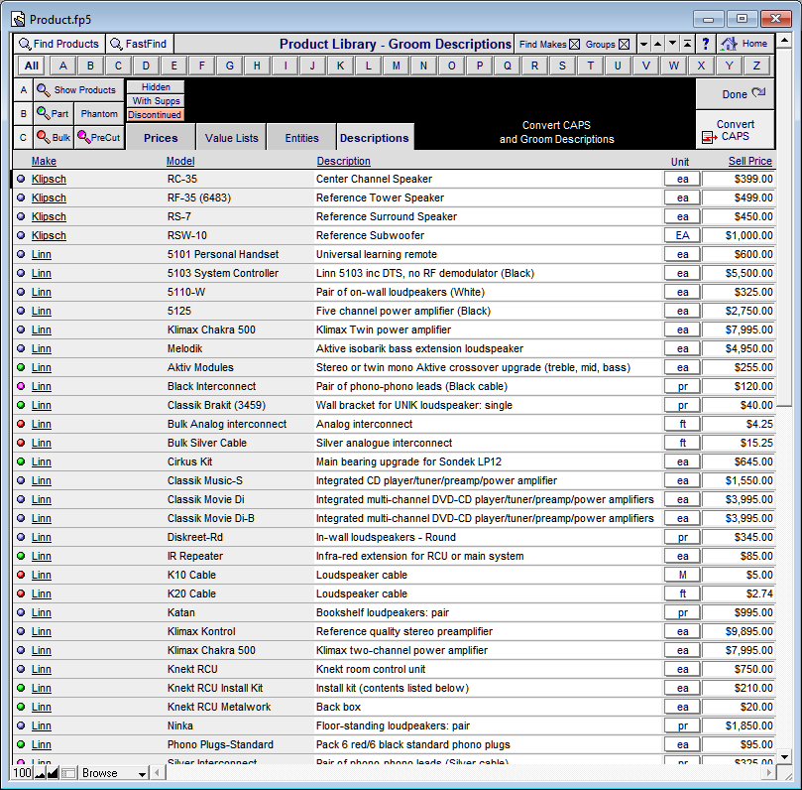Open unit field for Black Interconnect
The height and width of the screenshot is (790, 802).
tap(682, 386)
